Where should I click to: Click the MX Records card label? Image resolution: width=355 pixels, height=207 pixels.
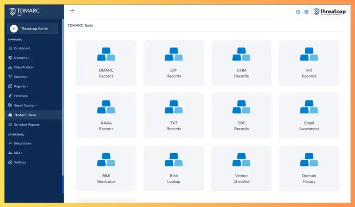tap(309, 73)
